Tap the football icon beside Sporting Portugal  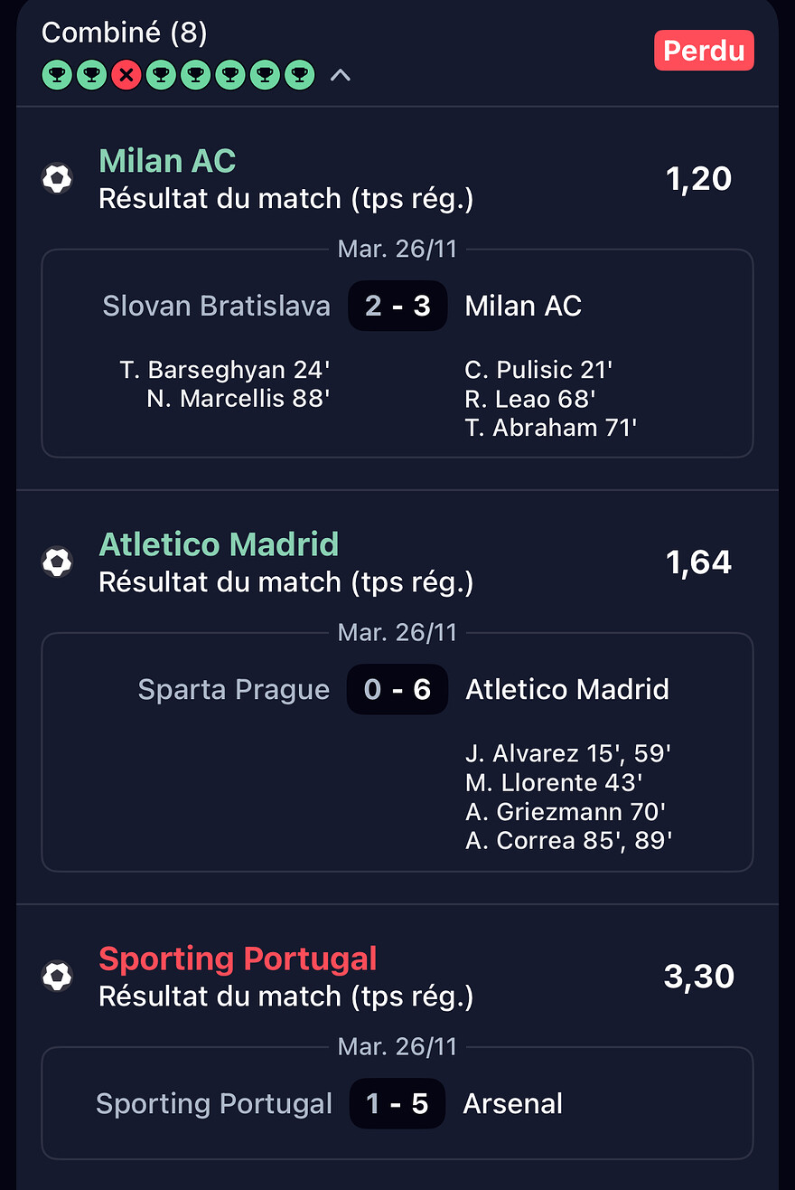coord(57,976)
